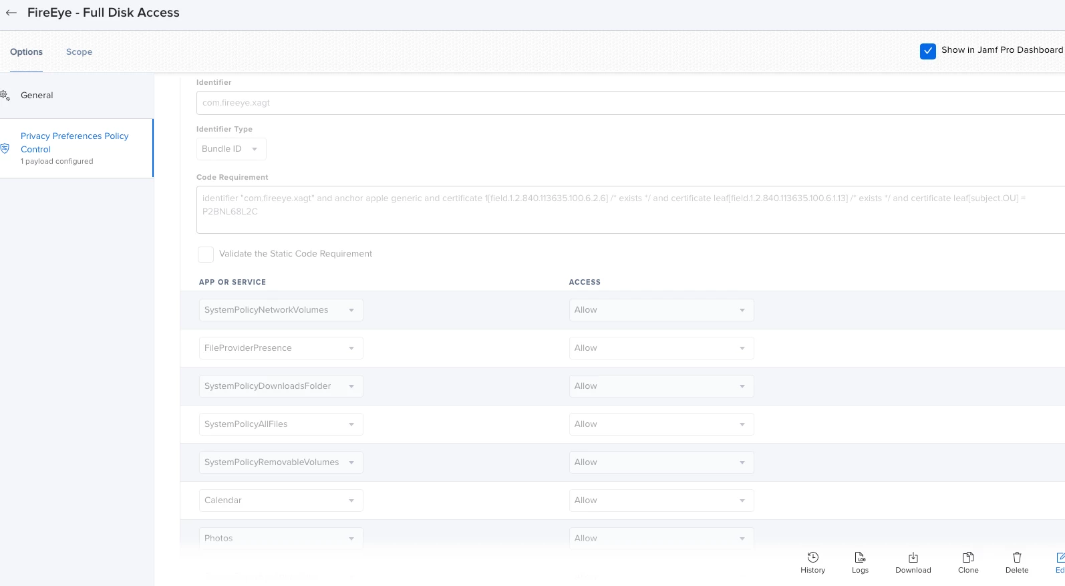Uncheck Show in Jamf Pro Dashboard
This screenshot has width=1065, height=586.
point(928,51)
